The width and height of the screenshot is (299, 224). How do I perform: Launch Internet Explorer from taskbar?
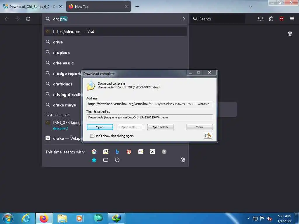point(26,218)
